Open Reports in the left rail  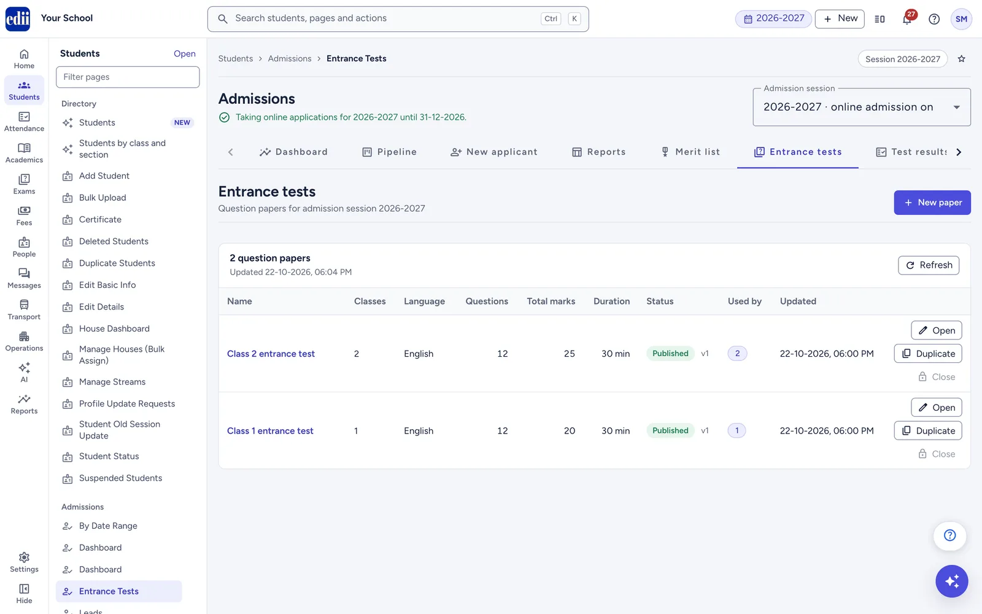click(x=24, y=404)
